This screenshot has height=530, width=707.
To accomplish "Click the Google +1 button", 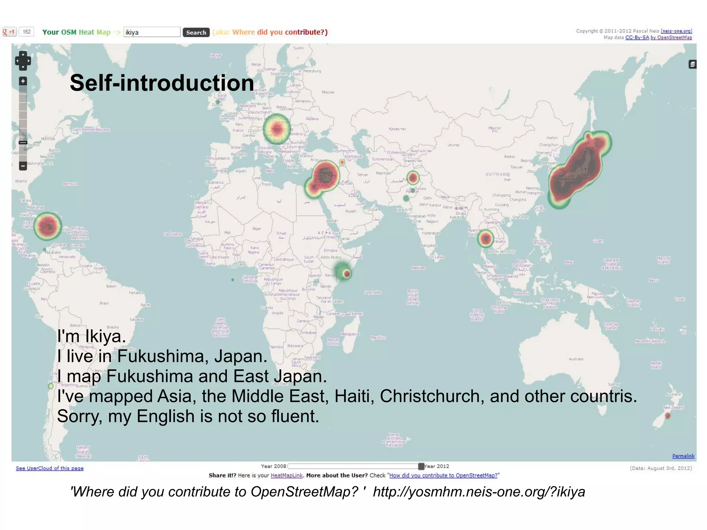I will point(9,32).
